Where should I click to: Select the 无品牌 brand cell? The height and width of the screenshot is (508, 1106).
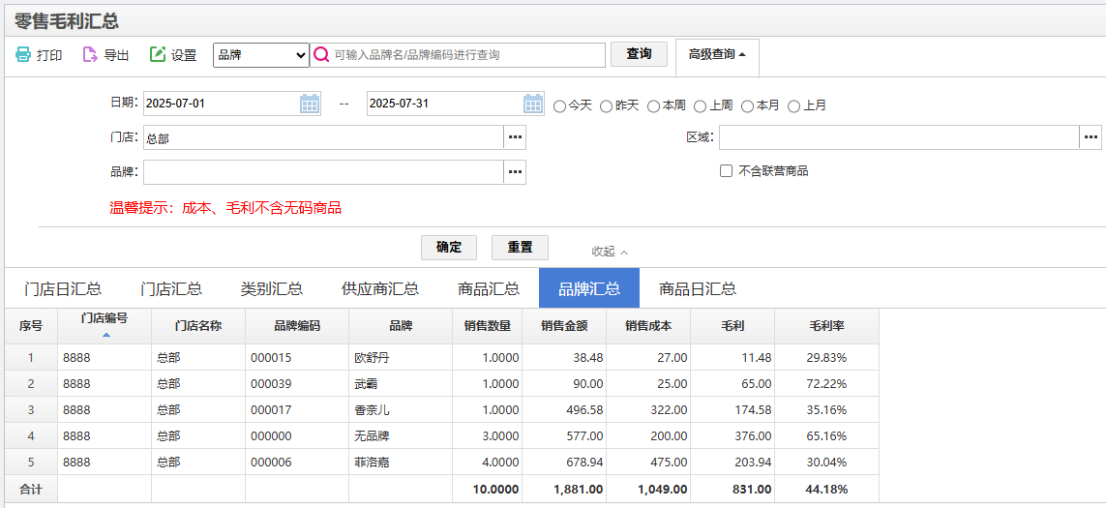(401, 436)
